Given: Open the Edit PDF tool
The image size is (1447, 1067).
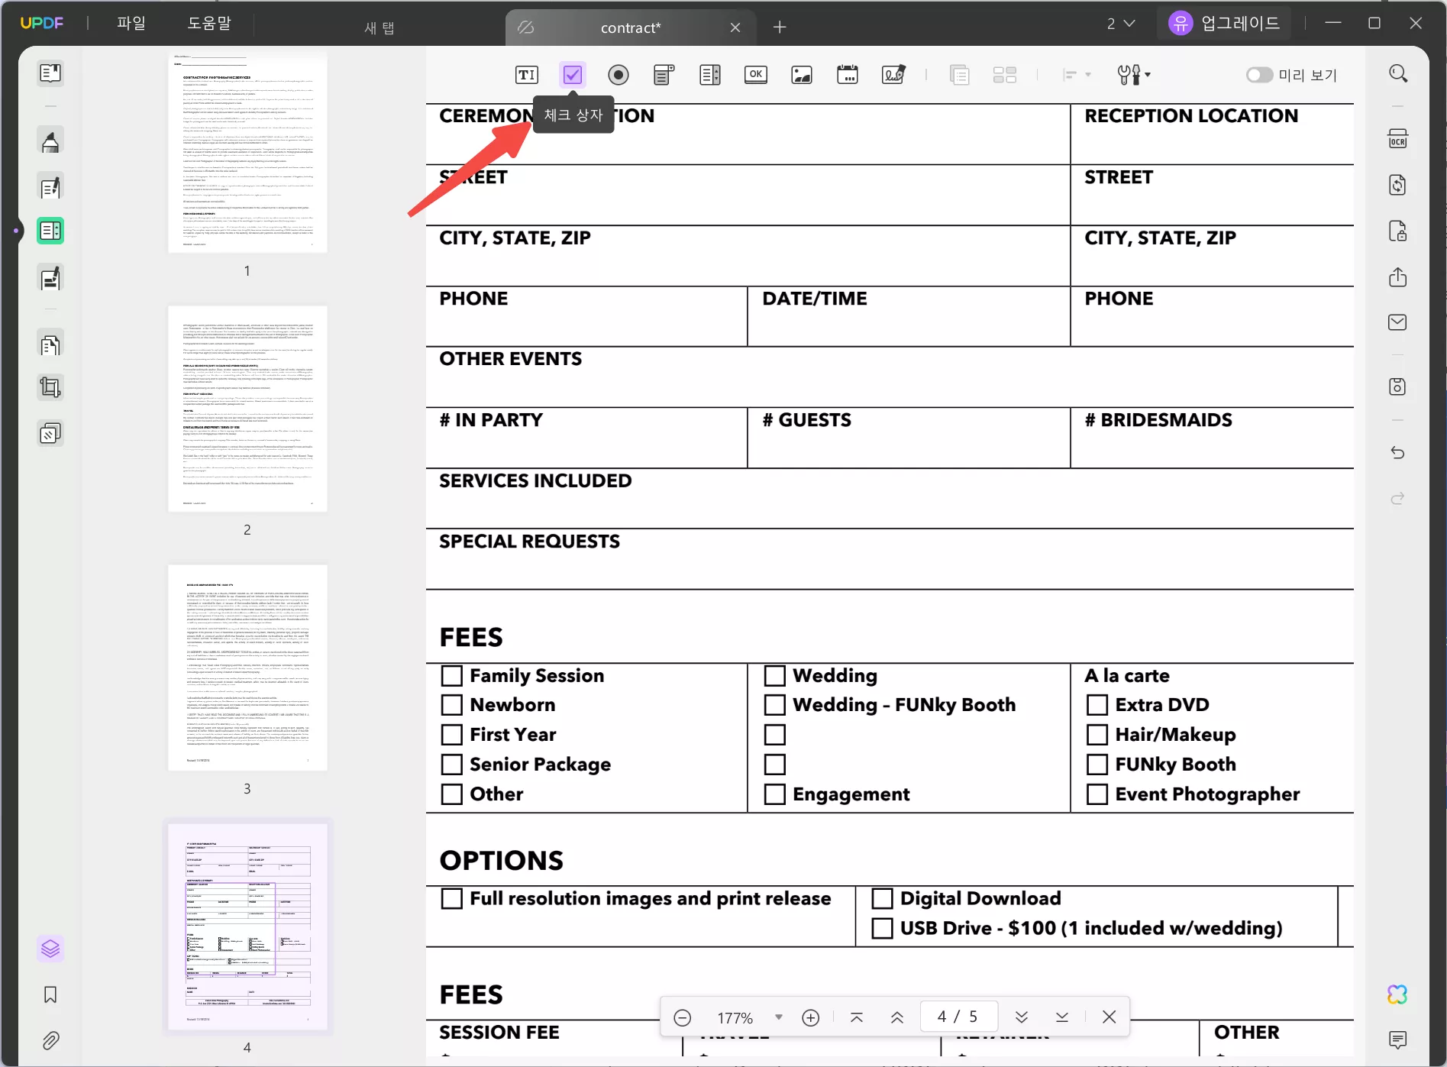Looking at the screenshot, I should pos(50,187).
